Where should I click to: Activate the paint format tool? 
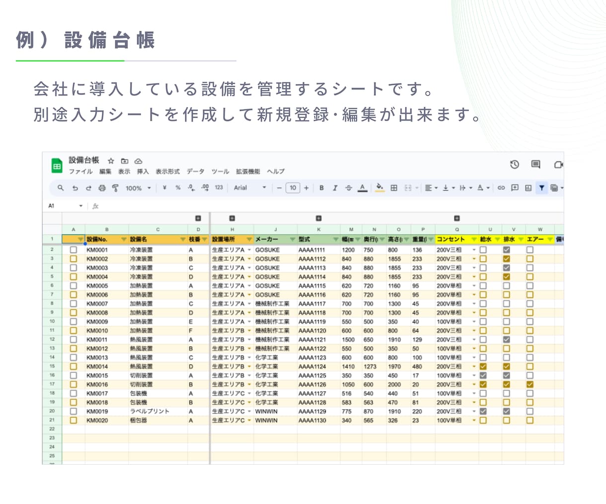tap(115, 188)
